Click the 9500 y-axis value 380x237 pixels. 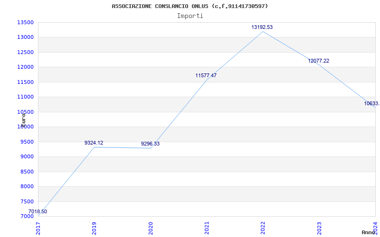[x=27, y=142]
